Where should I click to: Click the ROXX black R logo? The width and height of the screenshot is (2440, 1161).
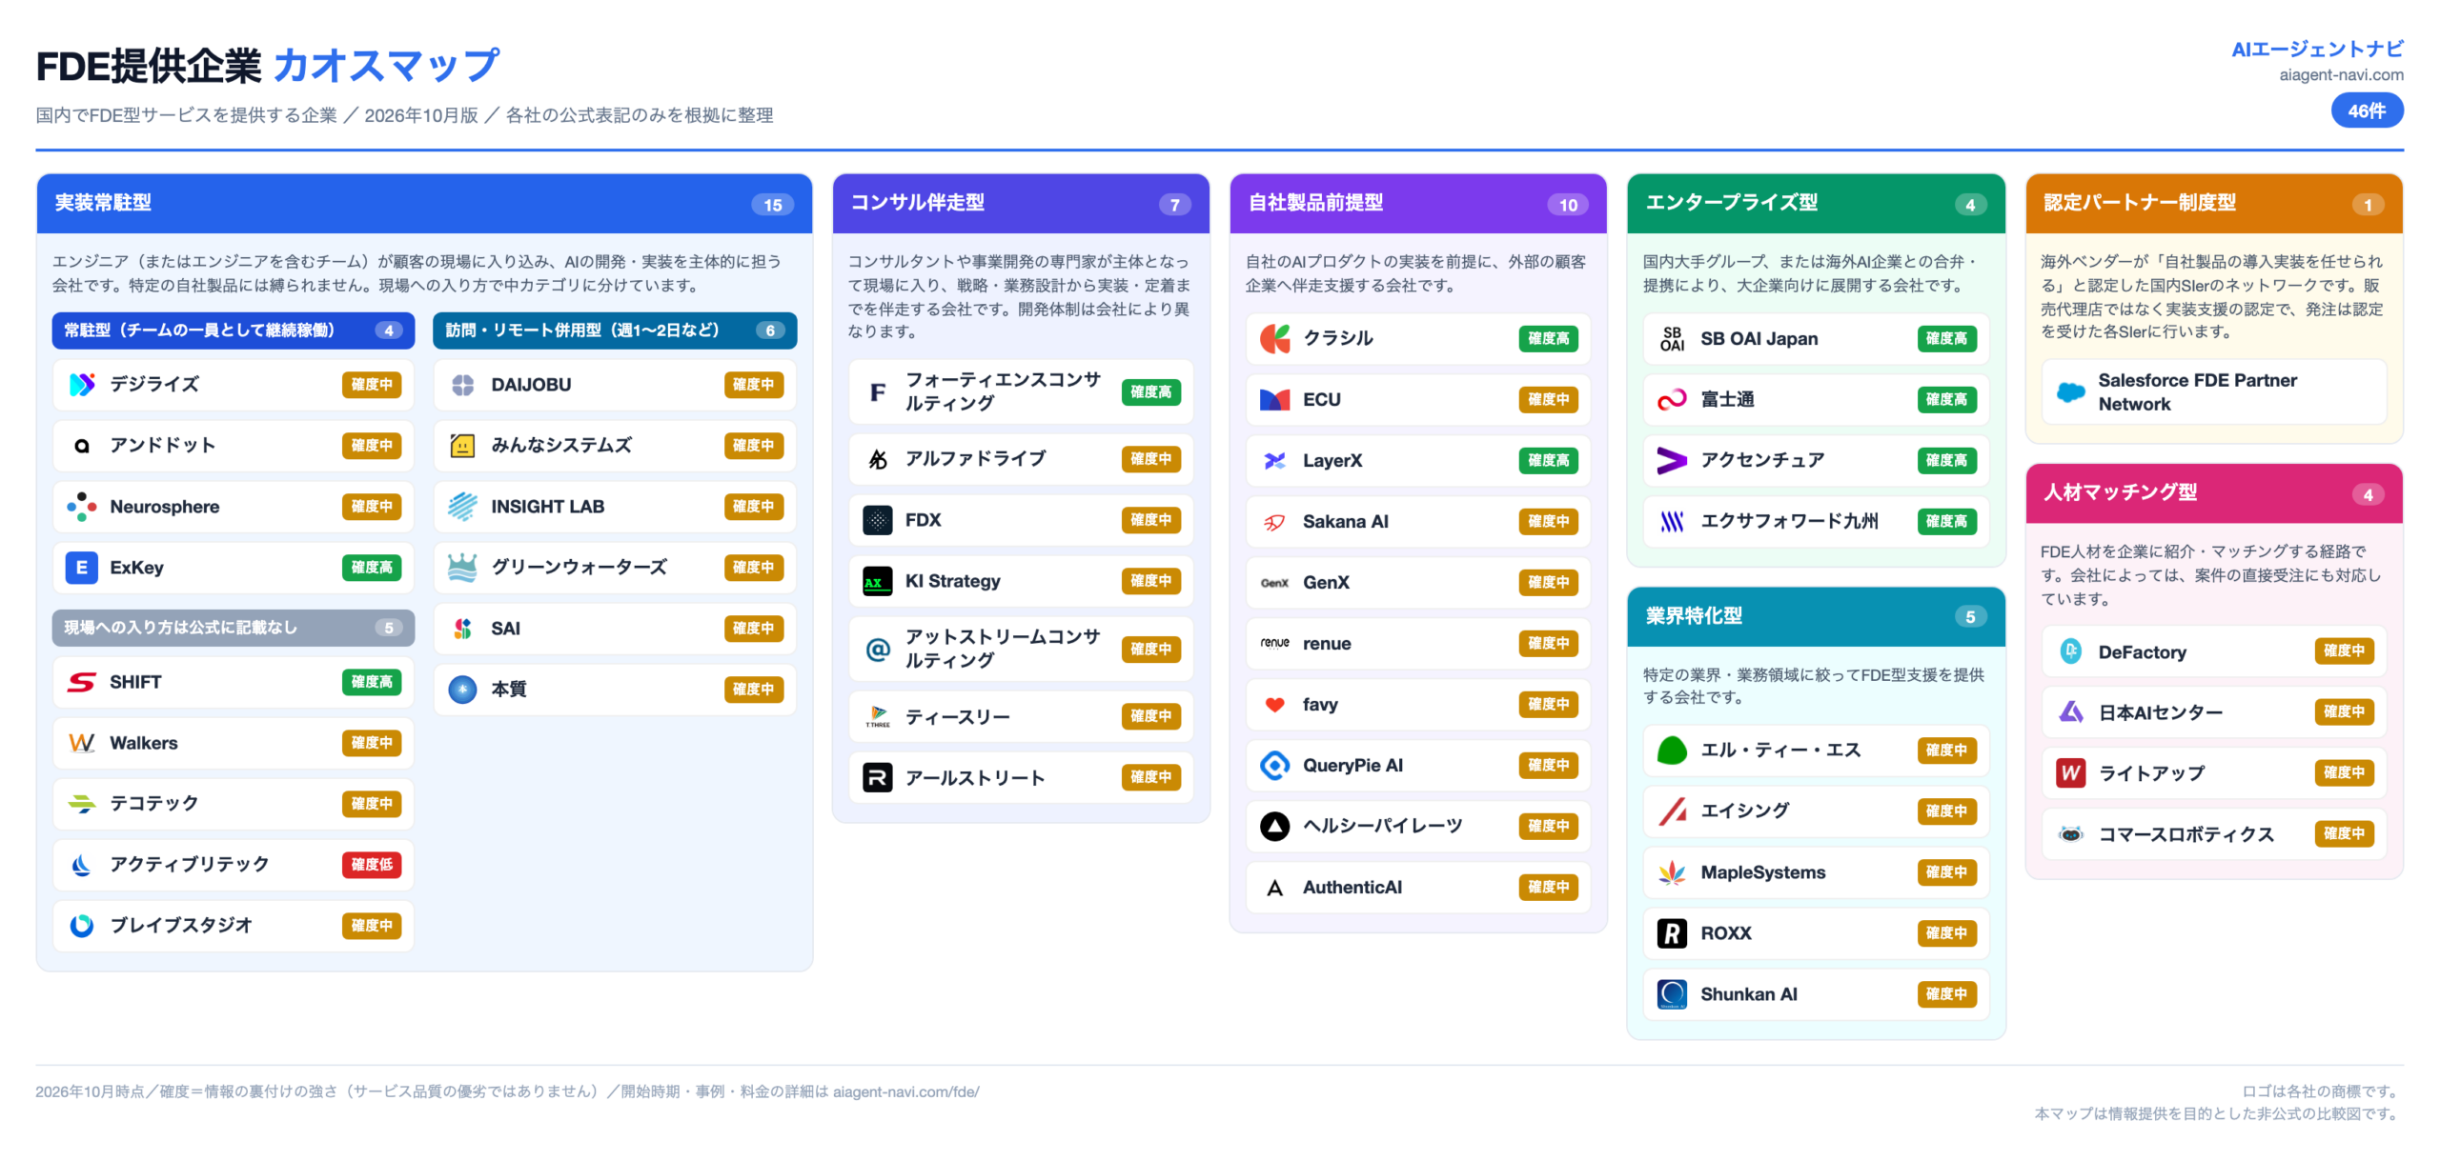click(1673, 933)
